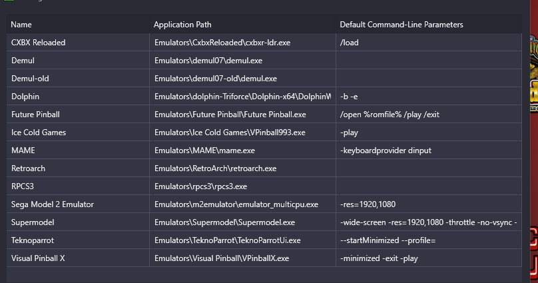Select the Retroarch emulator name
Image resolution: width=538 pixels, height=283 pixels.
pyautogui.click(x=28, y=168)
